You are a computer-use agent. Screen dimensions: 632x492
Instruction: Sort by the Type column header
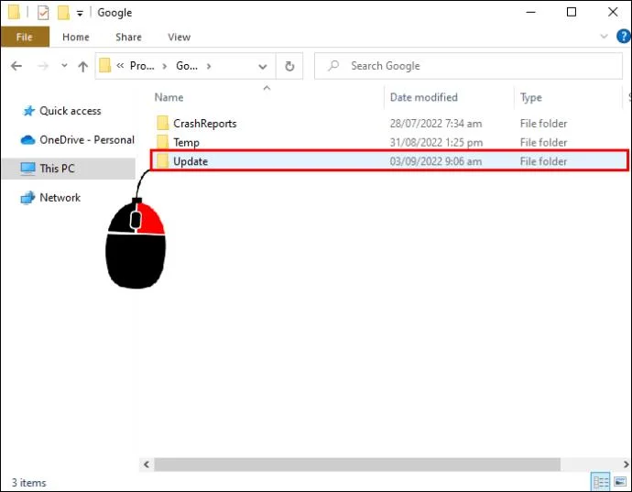[x=531, y=98]
